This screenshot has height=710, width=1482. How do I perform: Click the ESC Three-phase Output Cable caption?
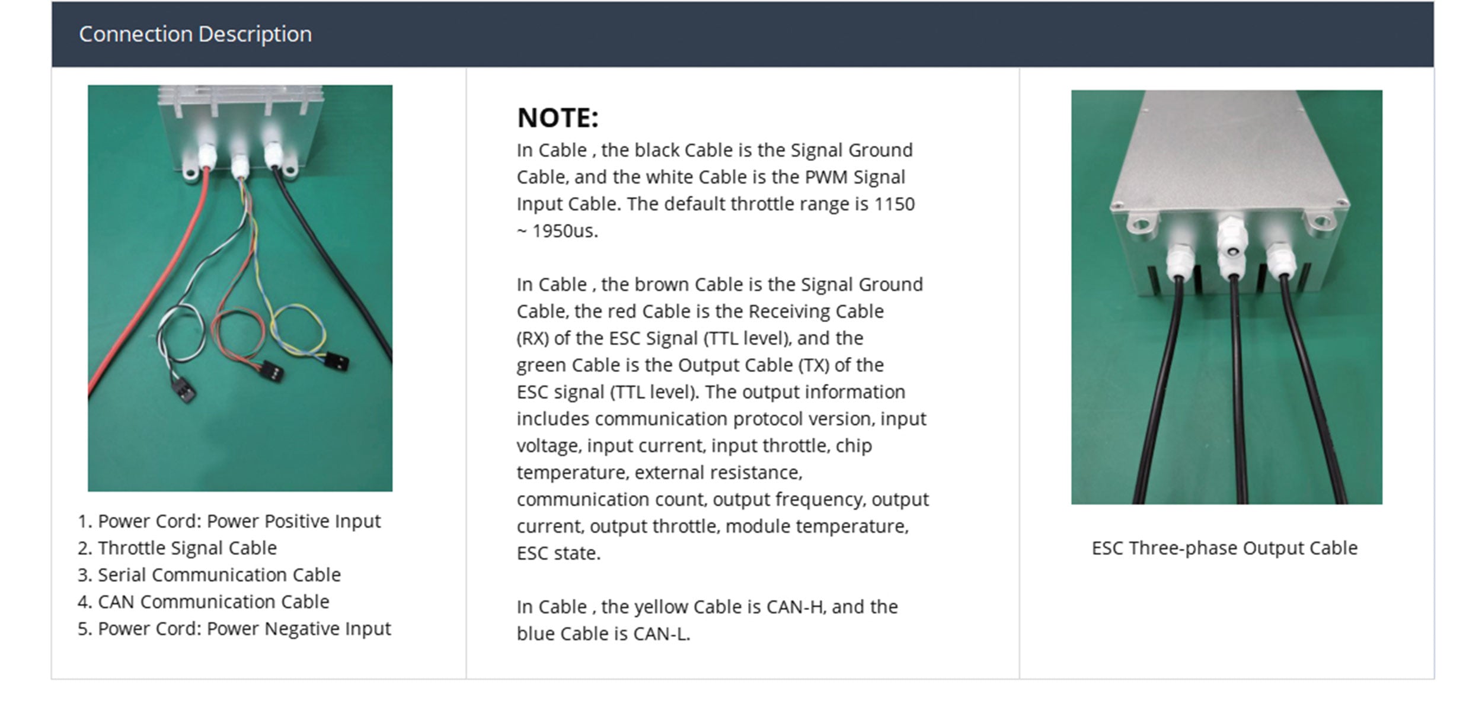1224,548
